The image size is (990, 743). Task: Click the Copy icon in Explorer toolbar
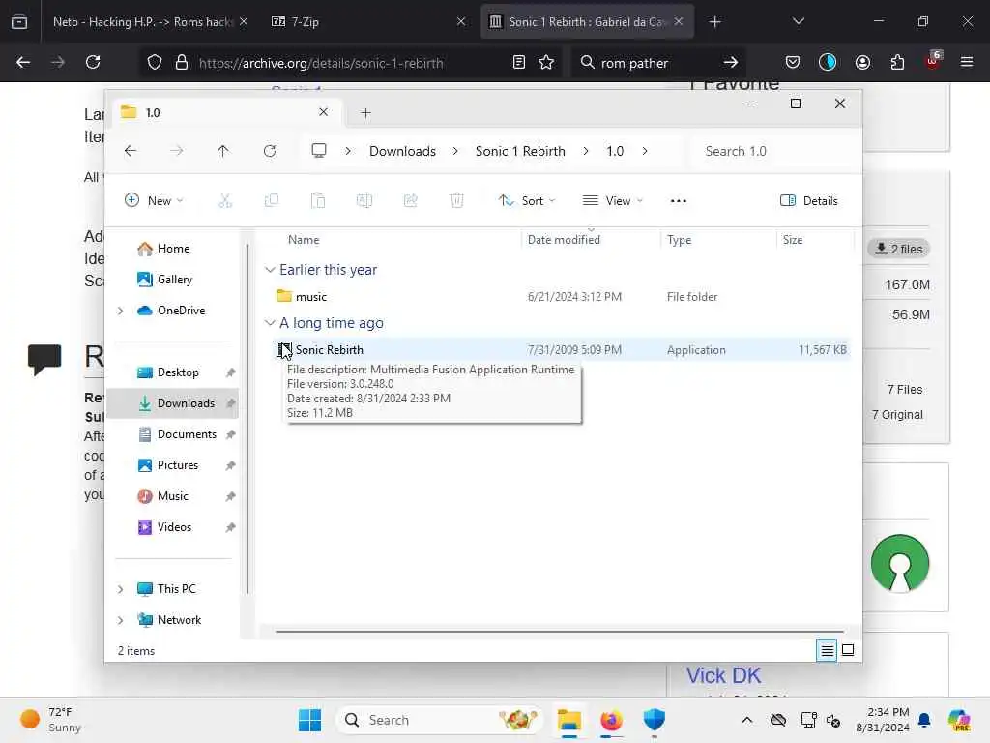[272, 201]
